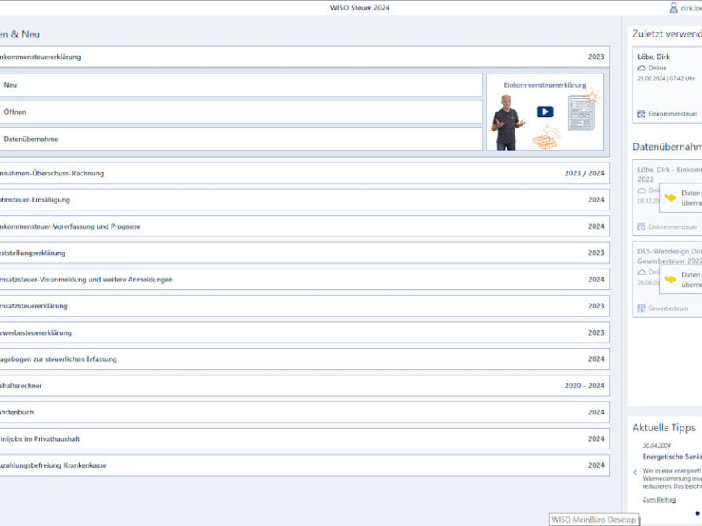Open the Zum Beitrag link

click(659, 499)
